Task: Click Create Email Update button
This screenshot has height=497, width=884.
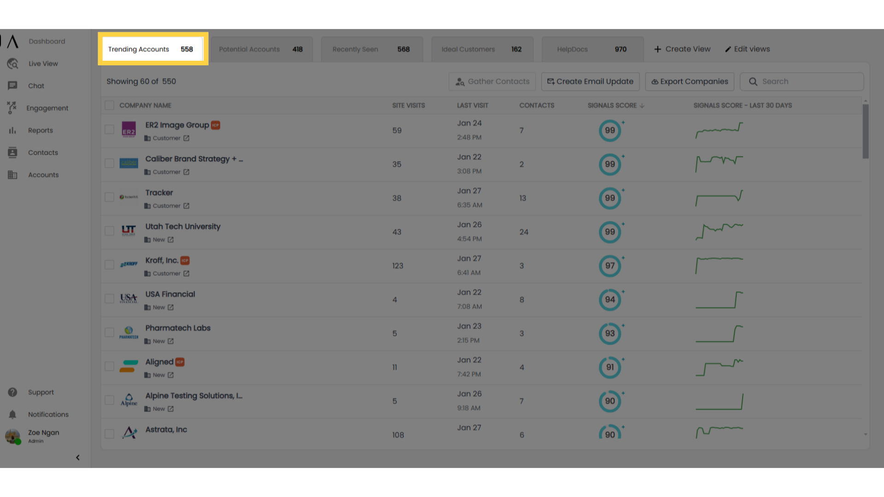Action: click(x=590, y=81)
